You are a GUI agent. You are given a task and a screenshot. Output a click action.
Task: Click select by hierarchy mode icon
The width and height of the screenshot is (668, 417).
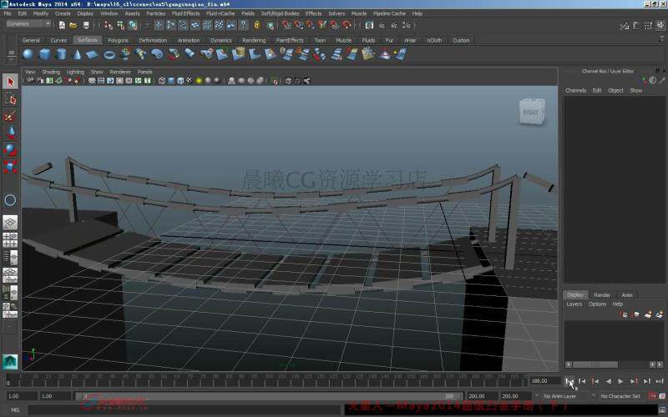coord(109,26)
